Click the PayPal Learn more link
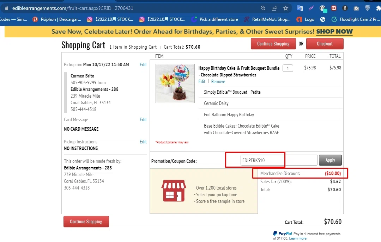 (298, 238)
